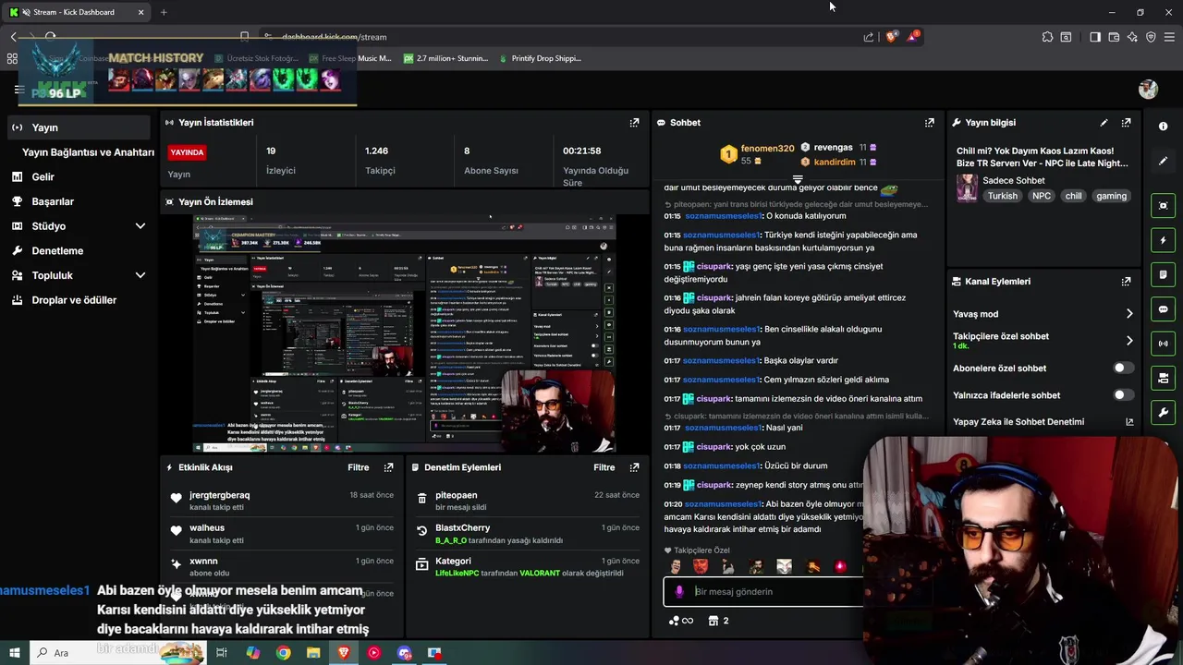Viewport: 1183px width, 665px height.
Task: Click username kandirdim in chat leaderboard
Action: [835, 162]
